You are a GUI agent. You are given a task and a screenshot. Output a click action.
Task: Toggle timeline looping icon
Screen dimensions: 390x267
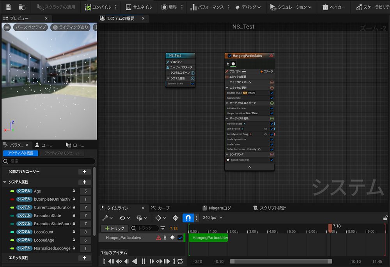tap(180, 261)
